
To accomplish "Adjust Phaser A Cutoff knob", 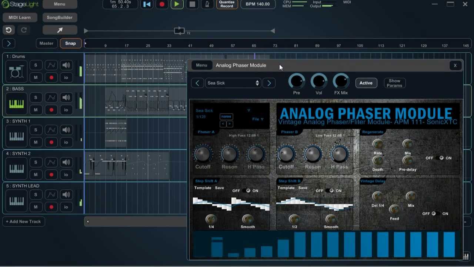I will [203, 154].
